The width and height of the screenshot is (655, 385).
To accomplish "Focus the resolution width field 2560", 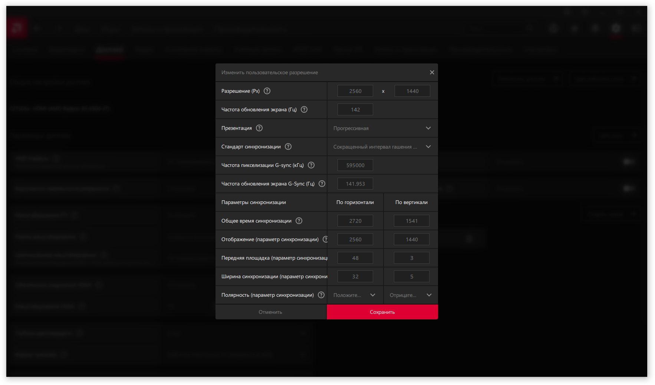I will 355,91.
